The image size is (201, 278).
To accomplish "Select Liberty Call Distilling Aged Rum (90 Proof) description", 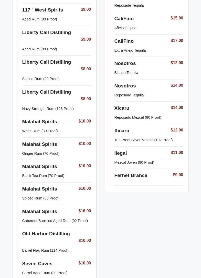I will pyautogui.click(x=39, y=49).
